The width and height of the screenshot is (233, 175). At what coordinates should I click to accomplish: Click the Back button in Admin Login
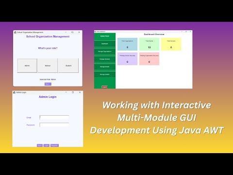(x=40, y=145)
